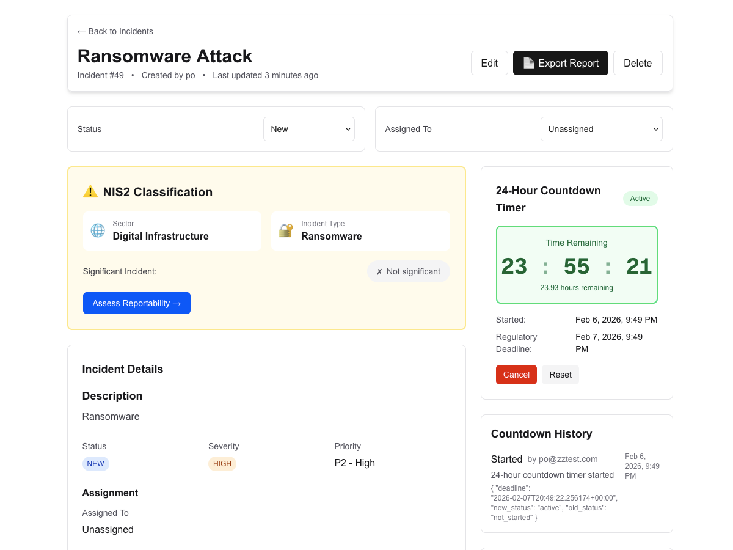This screenshot has width=733, height=550.
Task: Click the X icon in Not significant badge
Action: (x=379, y=271)
